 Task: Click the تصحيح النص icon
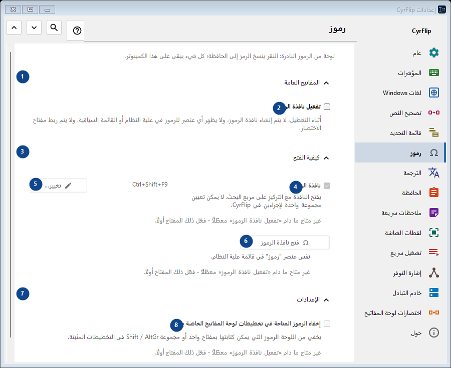(434, 112)
